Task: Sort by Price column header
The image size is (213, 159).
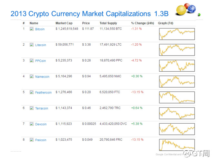Action: tap(86, 23)
